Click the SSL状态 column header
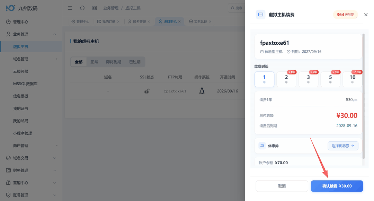This screenshot has height=201, width=374. click(147, 77)
